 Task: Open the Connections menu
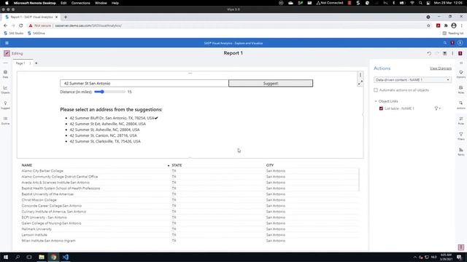coord(80,3)
